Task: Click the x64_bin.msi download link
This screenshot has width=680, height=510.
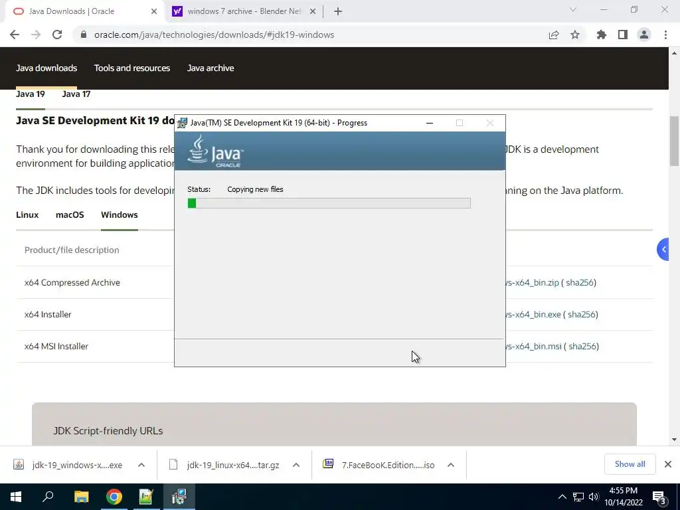Action: 533,347
